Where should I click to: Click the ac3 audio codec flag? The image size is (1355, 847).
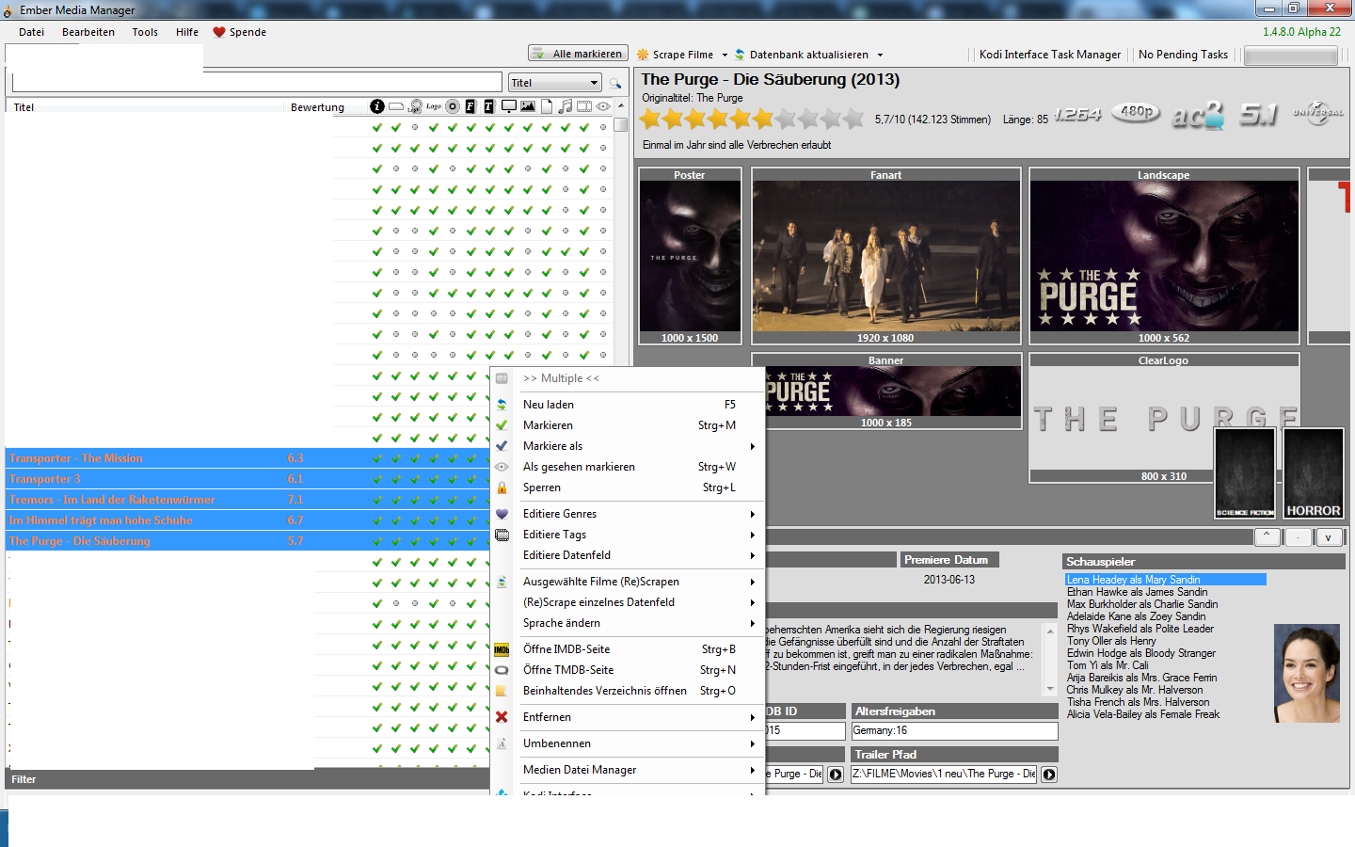tap(1198, 115)
